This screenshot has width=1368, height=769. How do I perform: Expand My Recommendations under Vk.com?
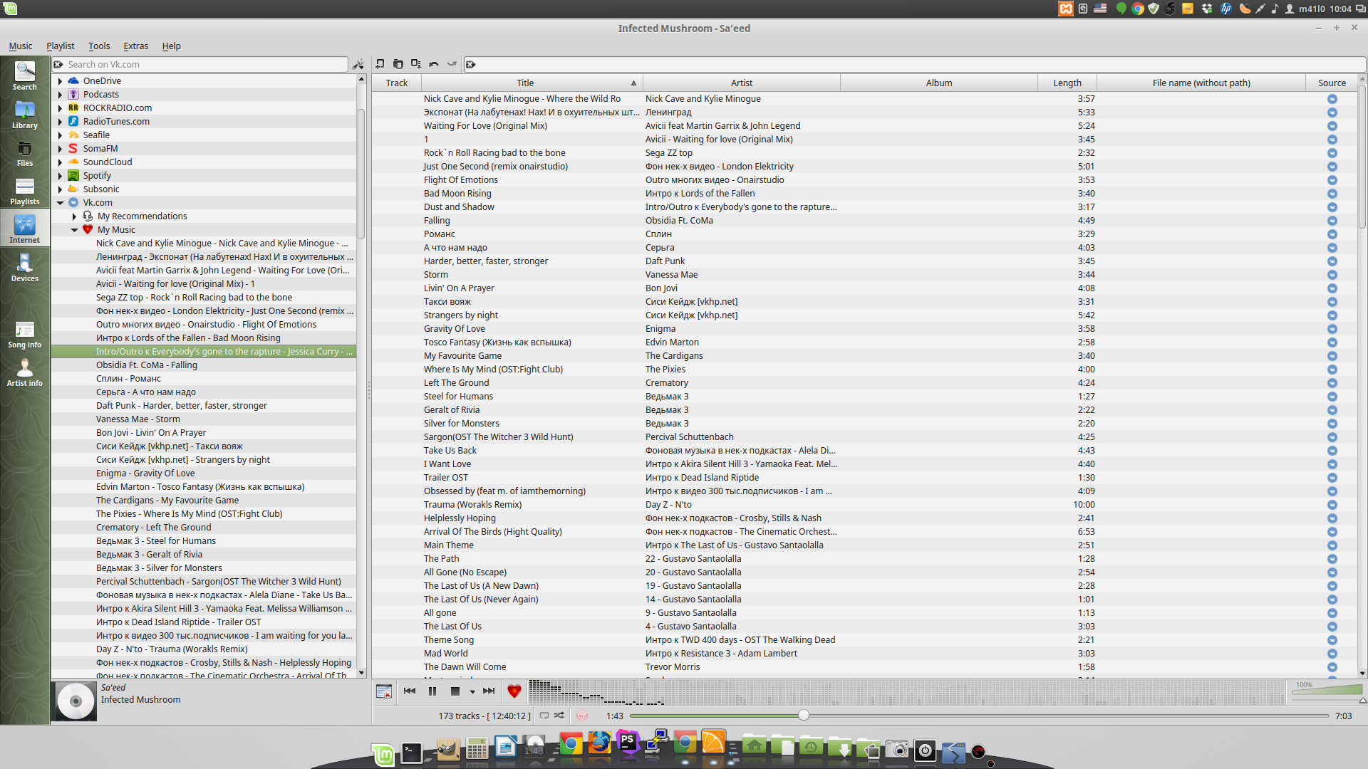click(74, 216)
